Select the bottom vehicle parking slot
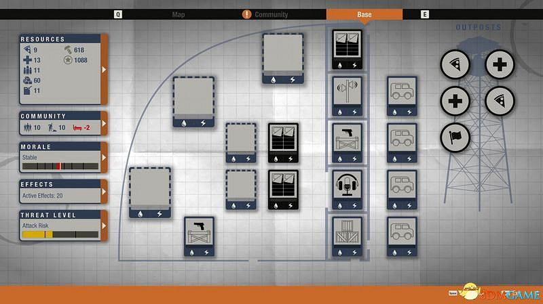 (402, 232)
